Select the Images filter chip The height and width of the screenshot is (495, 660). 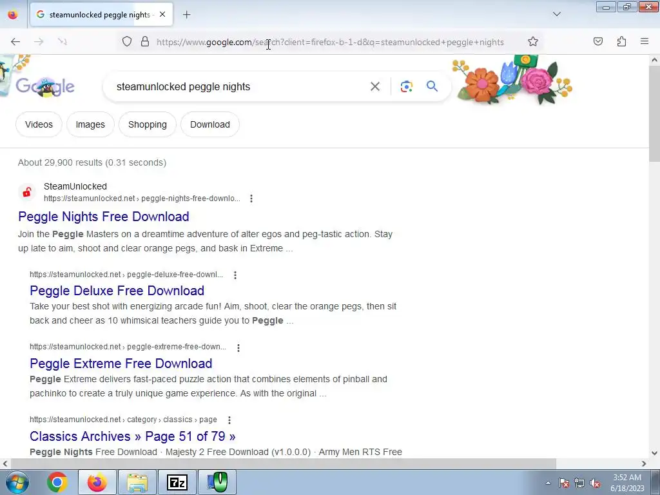click(90, 124)
